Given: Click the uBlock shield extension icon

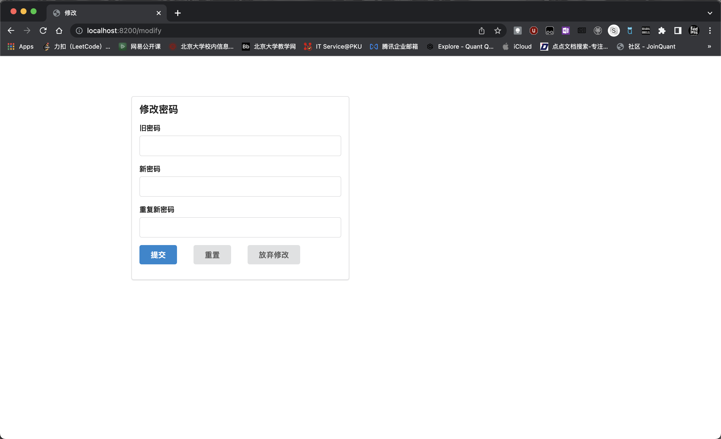Looking at the screenshot, I should point(533,31).
